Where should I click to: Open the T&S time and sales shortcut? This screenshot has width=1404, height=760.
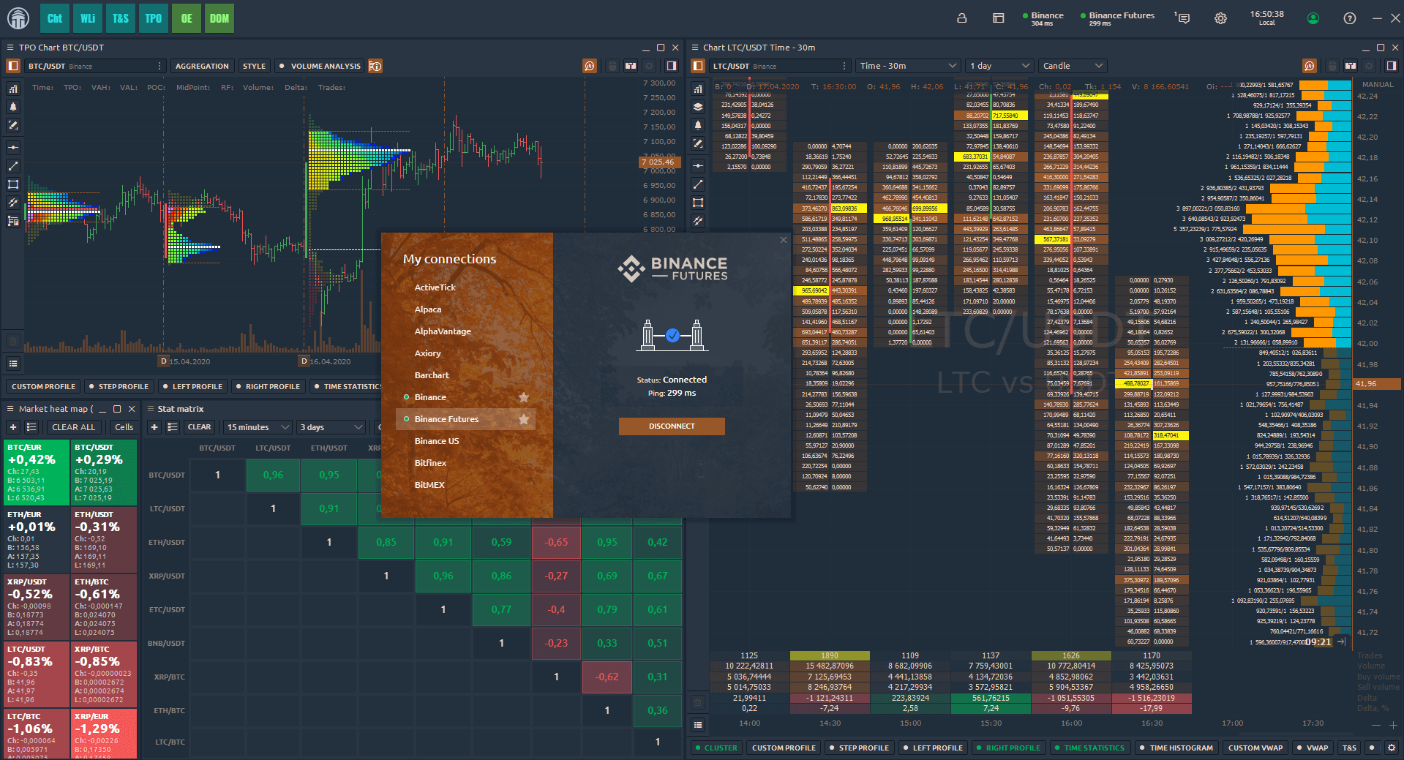pyautogui.click(x=121, y=18)
